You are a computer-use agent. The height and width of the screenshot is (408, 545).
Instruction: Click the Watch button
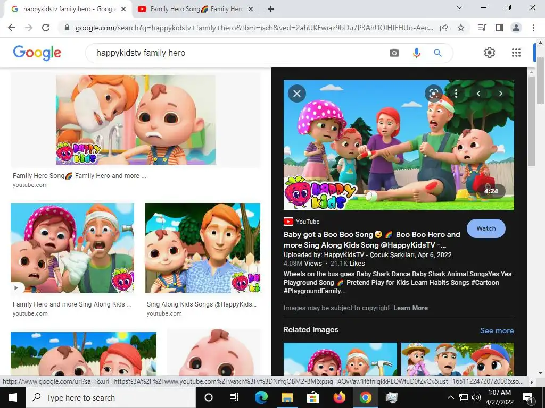[x=486, y=228]
